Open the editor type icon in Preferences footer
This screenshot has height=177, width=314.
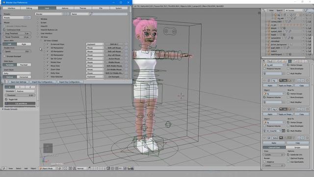pos(5,82)
